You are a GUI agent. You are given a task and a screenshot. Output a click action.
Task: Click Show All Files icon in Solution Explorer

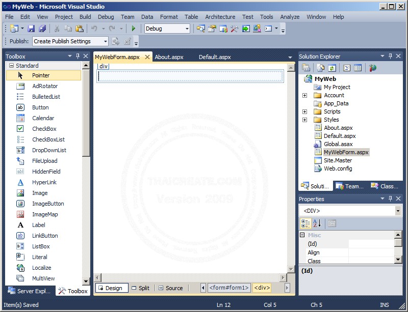point(320,68)
